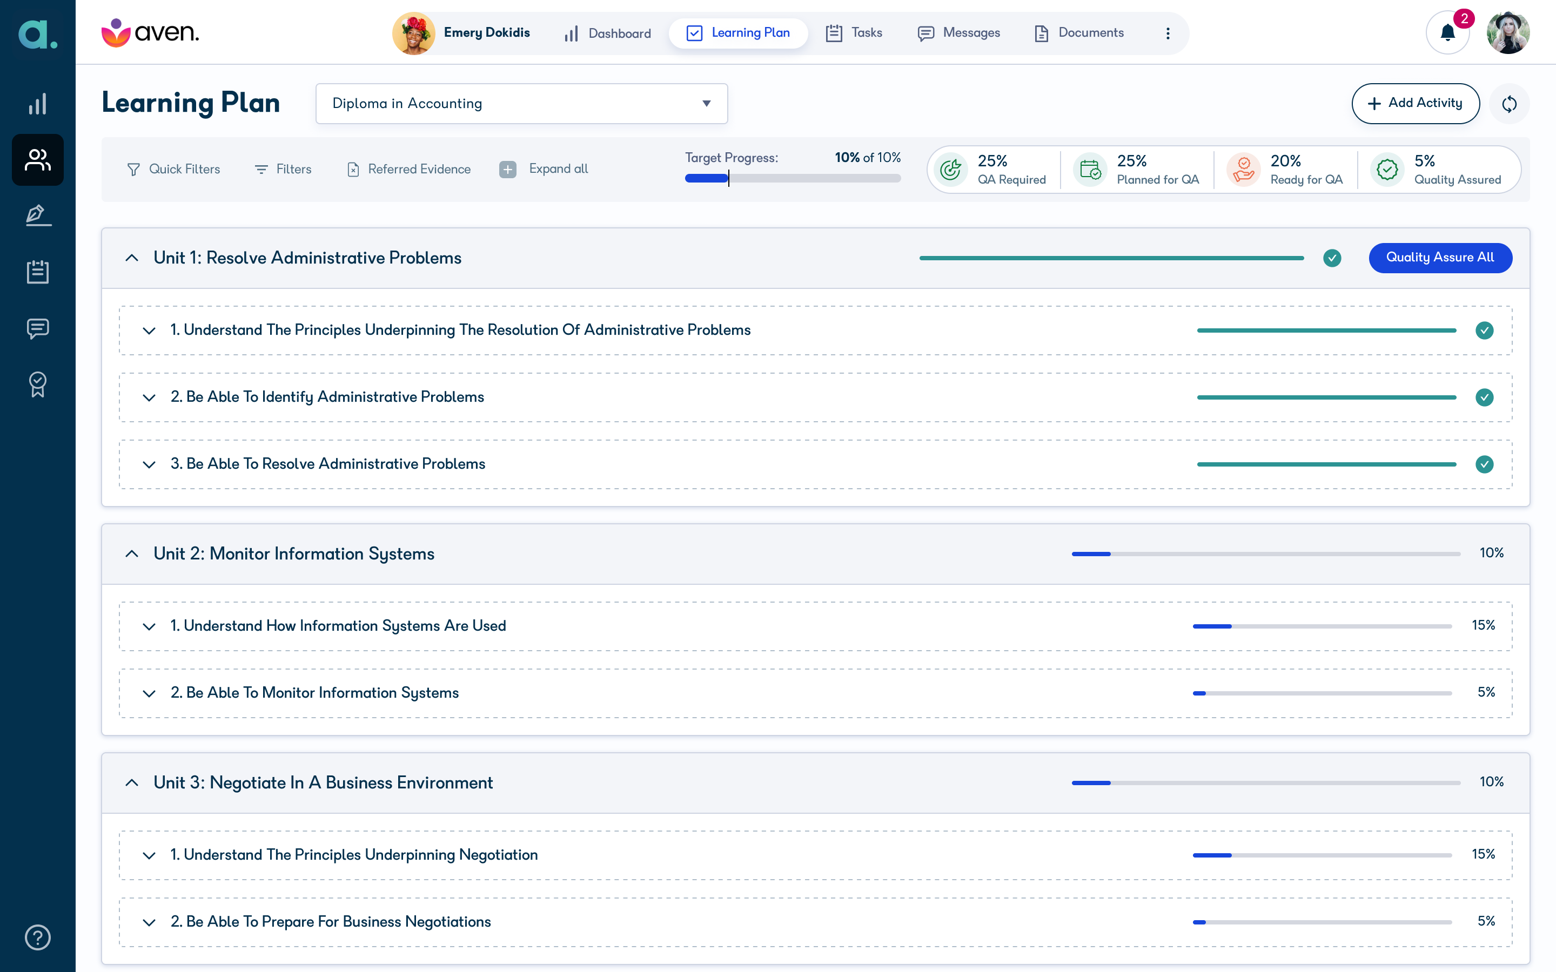
Task: Open the pen signature sidebar icon
Action: [37, 215]
